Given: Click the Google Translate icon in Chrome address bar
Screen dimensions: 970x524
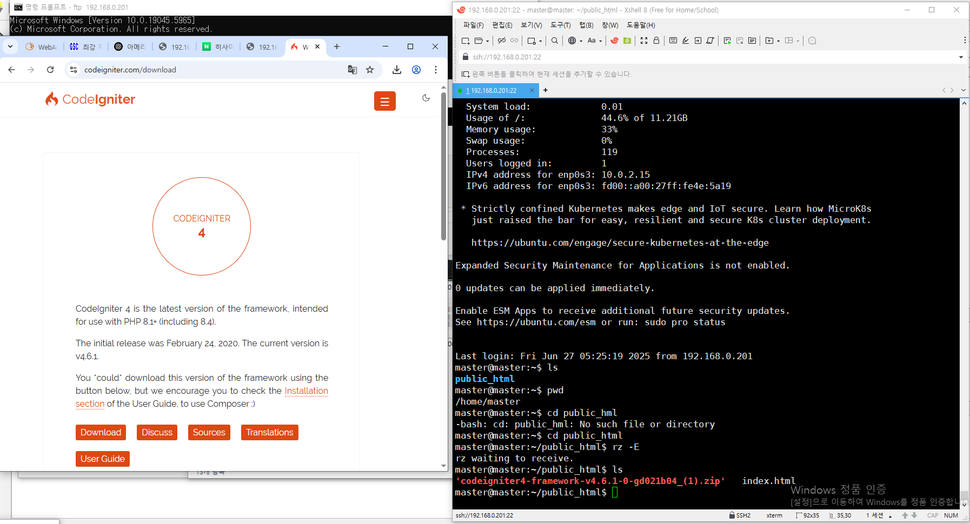Looking at the screenshot, I should click(x=353, y=70).
